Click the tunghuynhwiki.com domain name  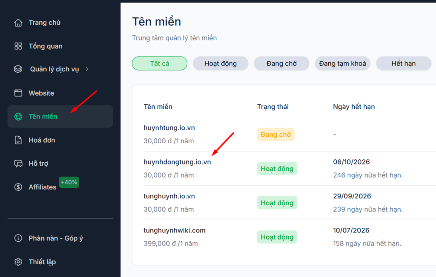[174, 230]
